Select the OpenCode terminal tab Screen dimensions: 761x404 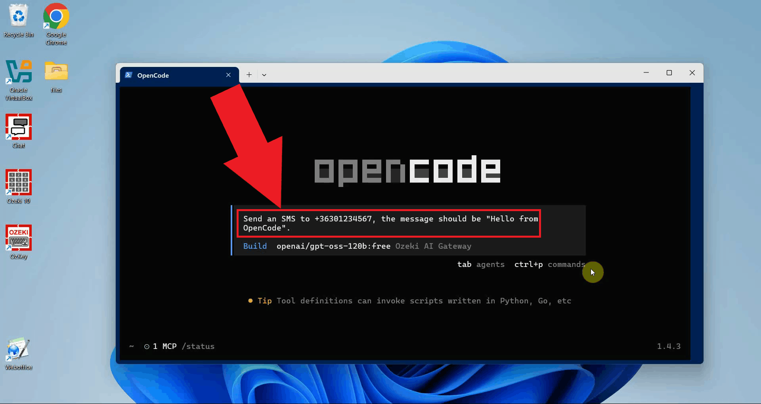pyautogui.click(x=180, y=75)
